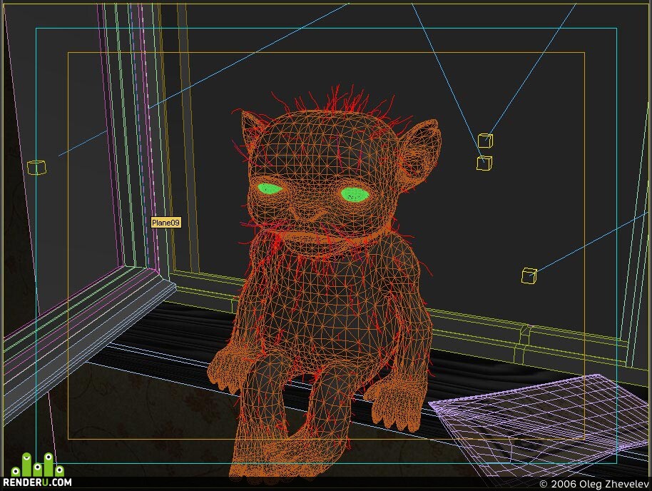
Task: Open the RENDERU.COM watermark link
Action: [37, 482]
